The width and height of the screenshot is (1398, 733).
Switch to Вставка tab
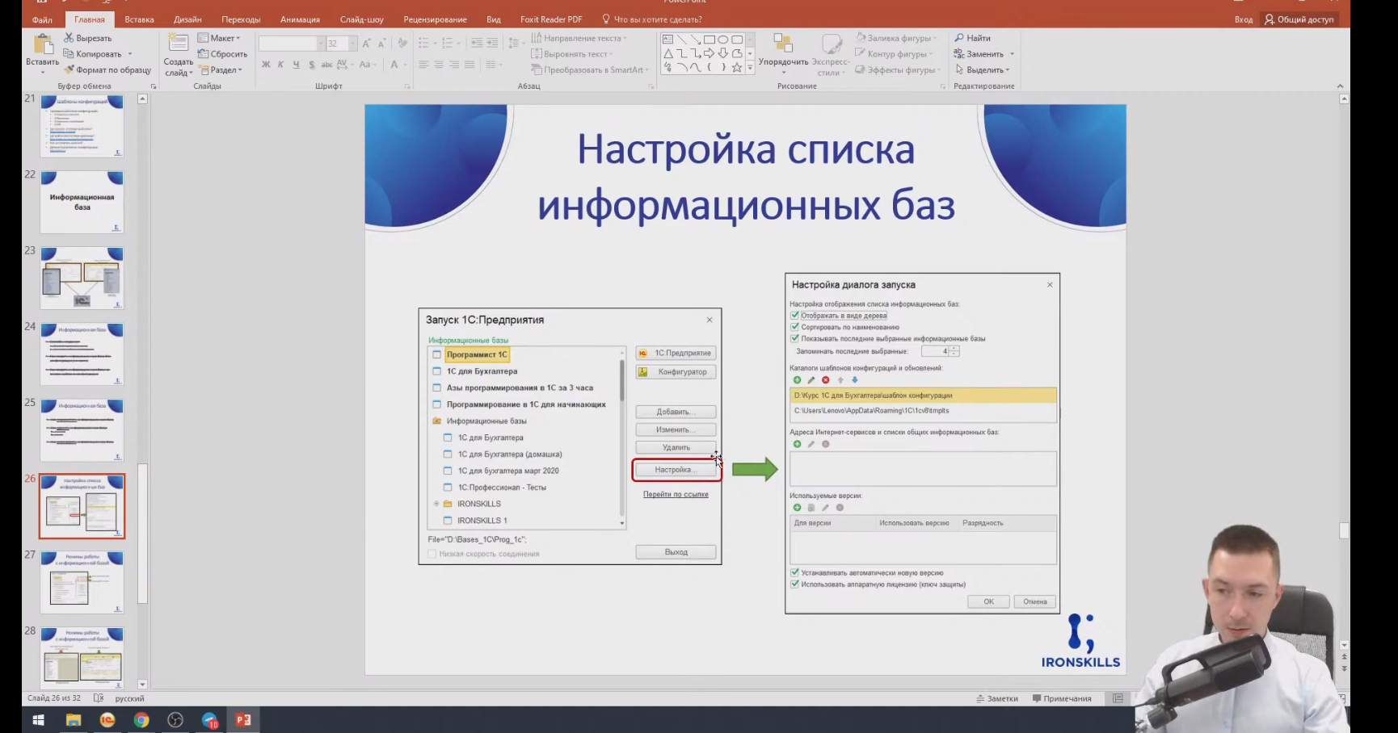139,19
